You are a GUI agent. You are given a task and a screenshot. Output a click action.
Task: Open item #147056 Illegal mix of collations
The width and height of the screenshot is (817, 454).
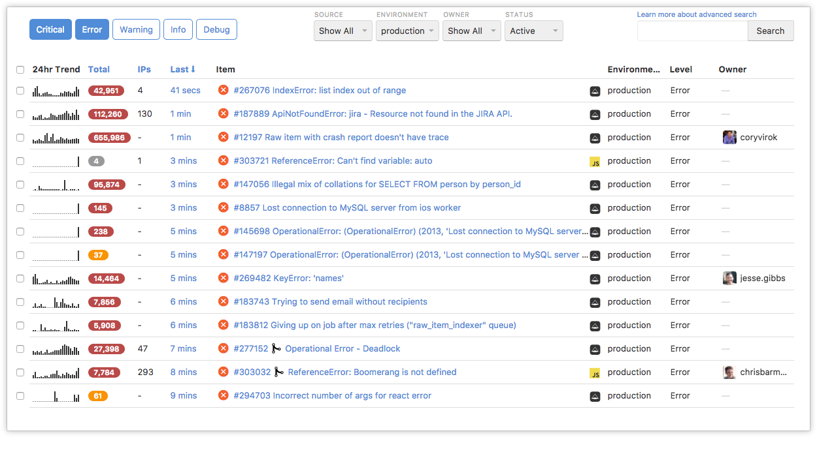coord(377,185)
